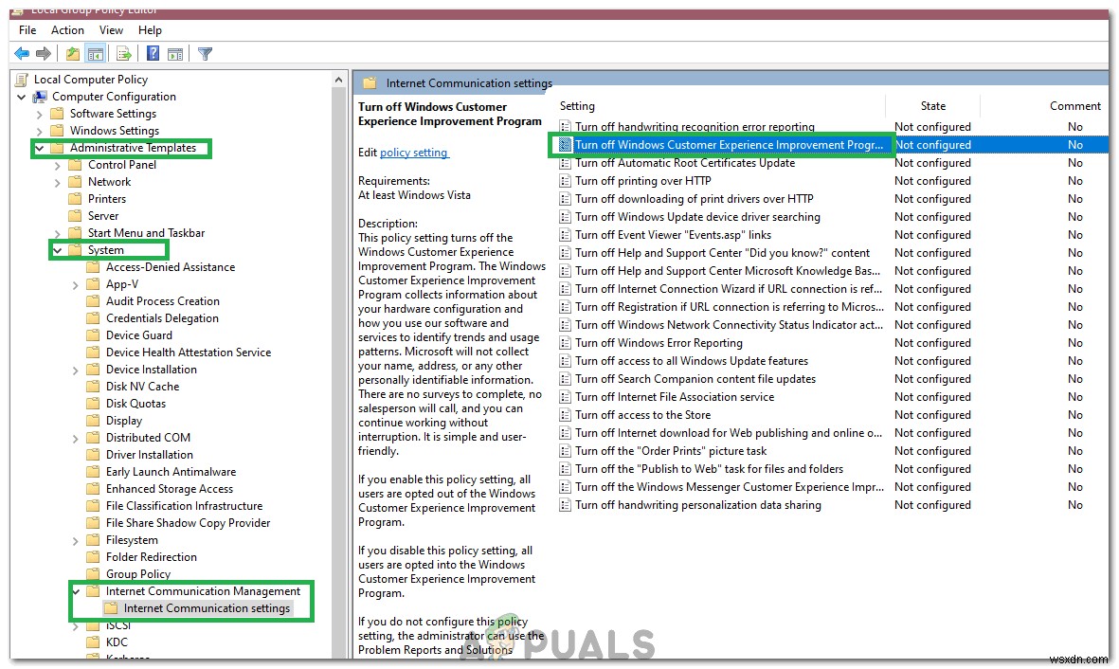Click policy icon for Turn off Search Companion updates
Screen dimensions: 1119x669
(x=566, y=379)
